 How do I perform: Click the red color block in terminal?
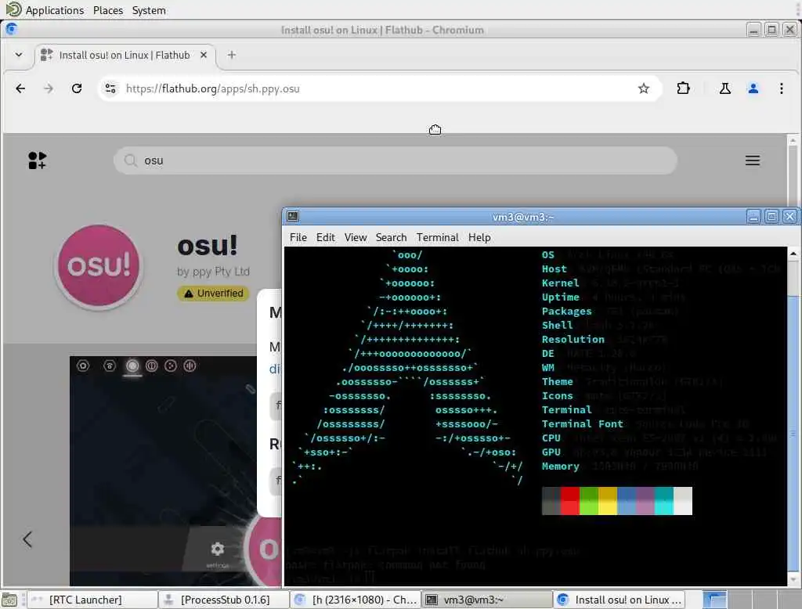(570, 501)
